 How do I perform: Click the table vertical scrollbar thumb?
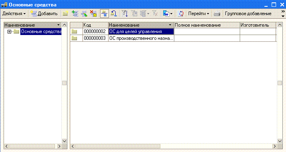280,83
